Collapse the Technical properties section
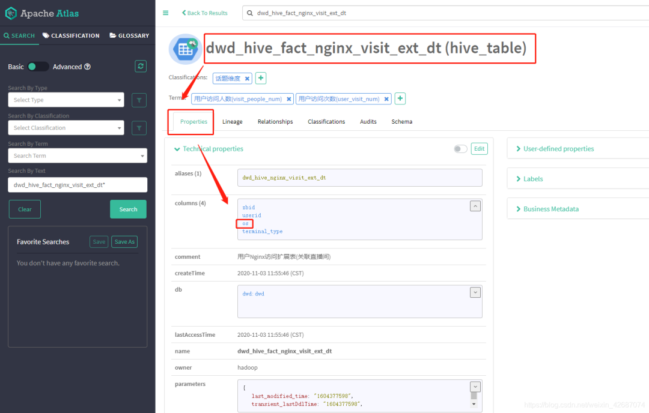The width and height of the screenshot is (649, 413). coord(209,149)
